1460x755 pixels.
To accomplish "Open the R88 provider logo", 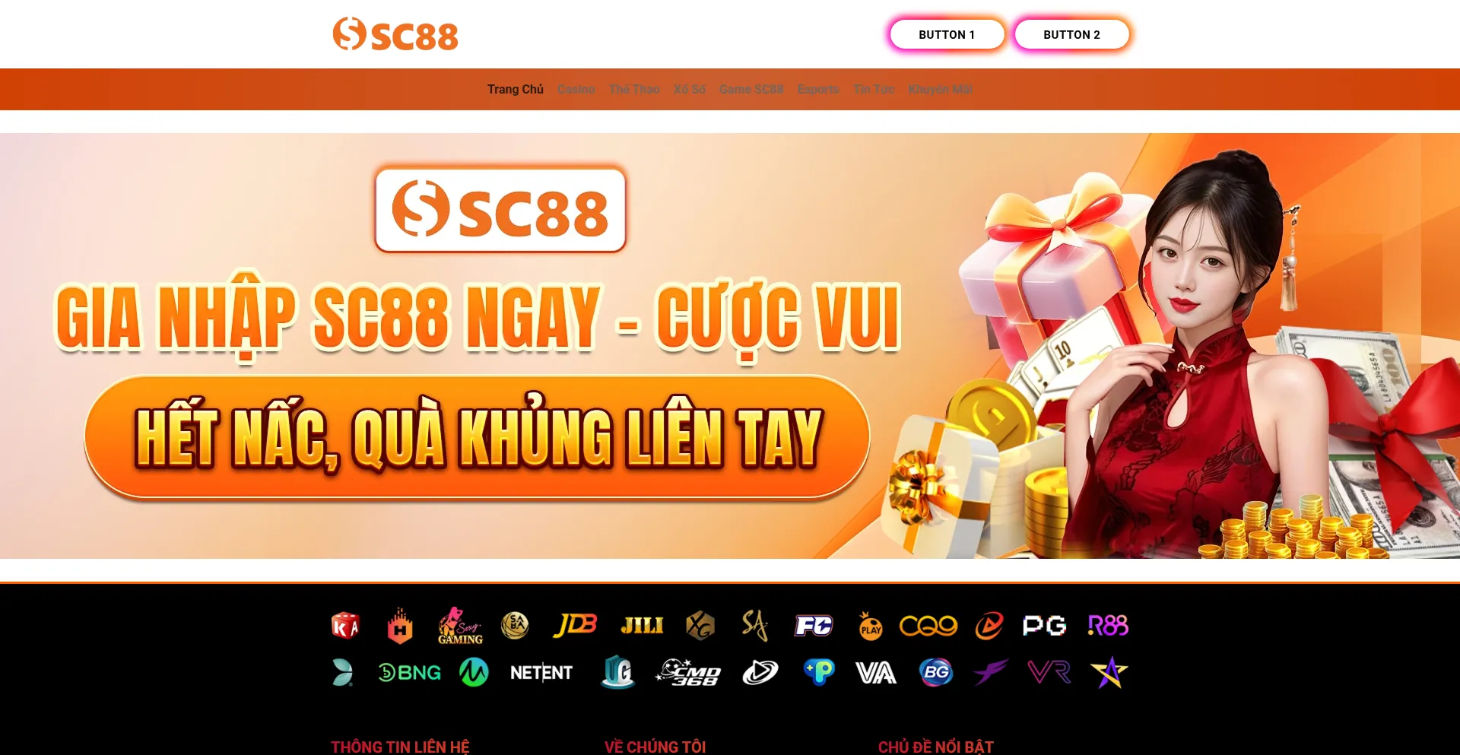I will pyautogui.click(x=1108, y=626).
